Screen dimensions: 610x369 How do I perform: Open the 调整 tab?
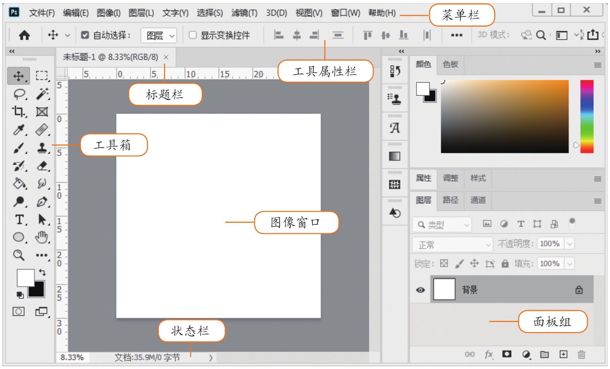[450, 178]
